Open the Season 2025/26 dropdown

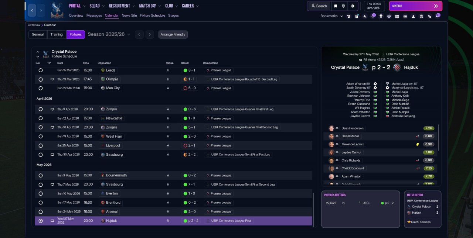pos(109,34)
